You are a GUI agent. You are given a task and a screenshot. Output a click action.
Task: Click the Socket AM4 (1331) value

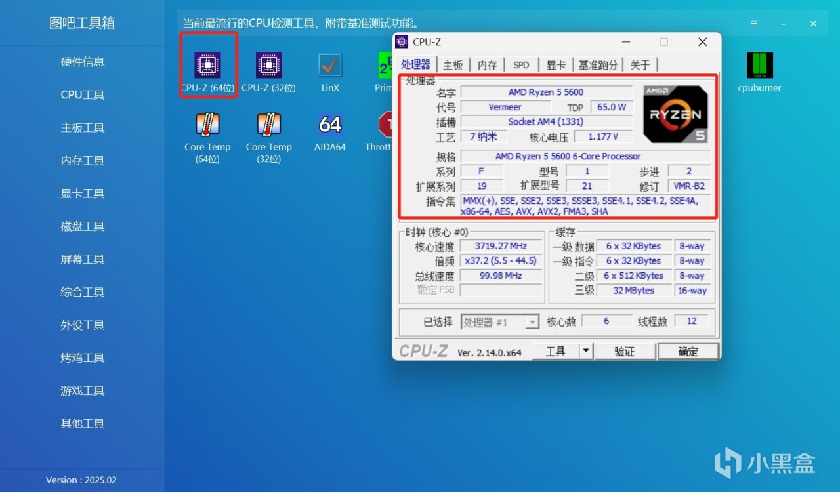click(x=546, y=122)
